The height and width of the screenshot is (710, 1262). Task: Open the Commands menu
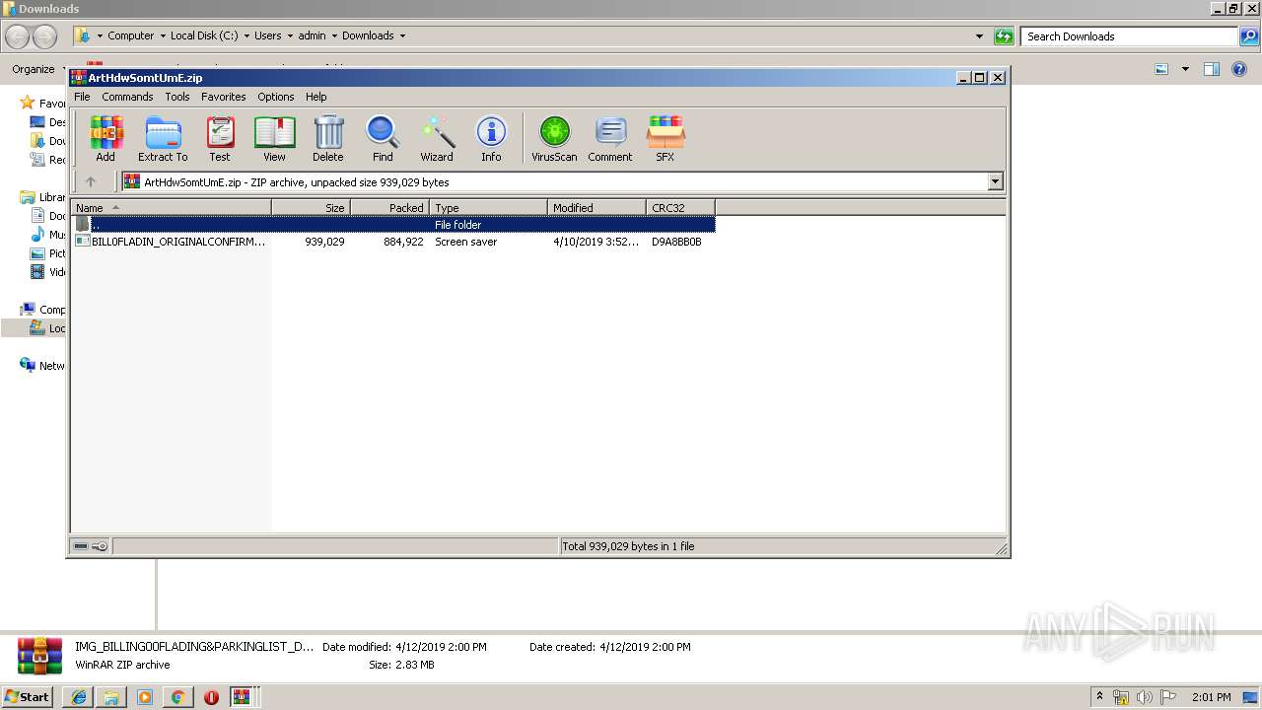127,97
